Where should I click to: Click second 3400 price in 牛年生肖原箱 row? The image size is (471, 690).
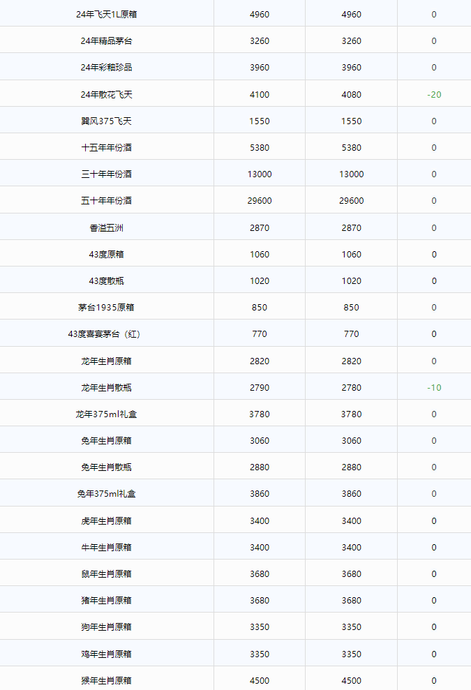[x=351, y=548]
